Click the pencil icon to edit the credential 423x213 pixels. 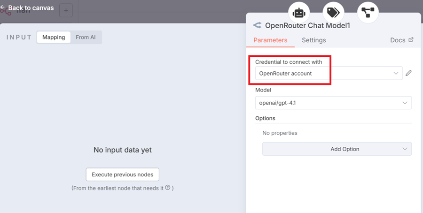coord(409,73)
